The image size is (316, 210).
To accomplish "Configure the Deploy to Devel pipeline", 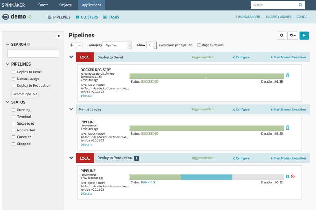I will 241,57.
